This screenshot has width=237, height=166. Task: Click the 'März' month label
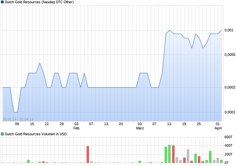140,128
